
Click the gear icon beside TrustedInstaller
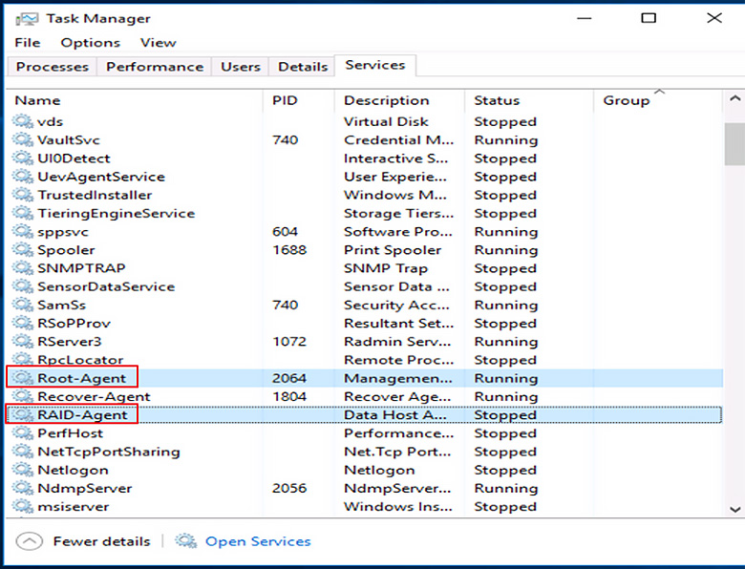pyautogui.click(x=22, y=194)
